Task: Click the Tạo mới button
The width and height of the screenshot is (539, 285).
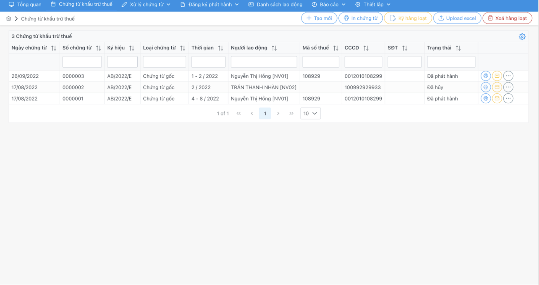Action: click(319, 18)
